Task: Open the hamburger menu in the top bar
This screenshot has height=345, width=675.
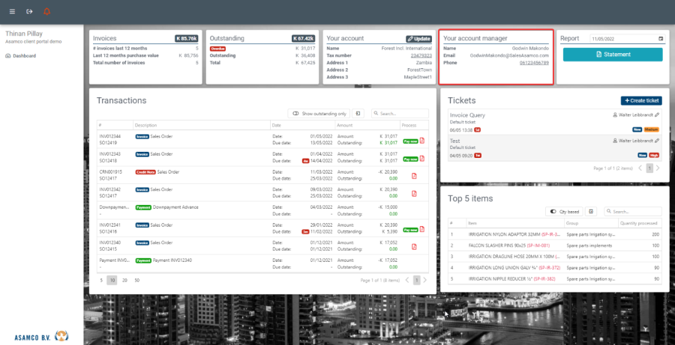Action: click(12, 12)
